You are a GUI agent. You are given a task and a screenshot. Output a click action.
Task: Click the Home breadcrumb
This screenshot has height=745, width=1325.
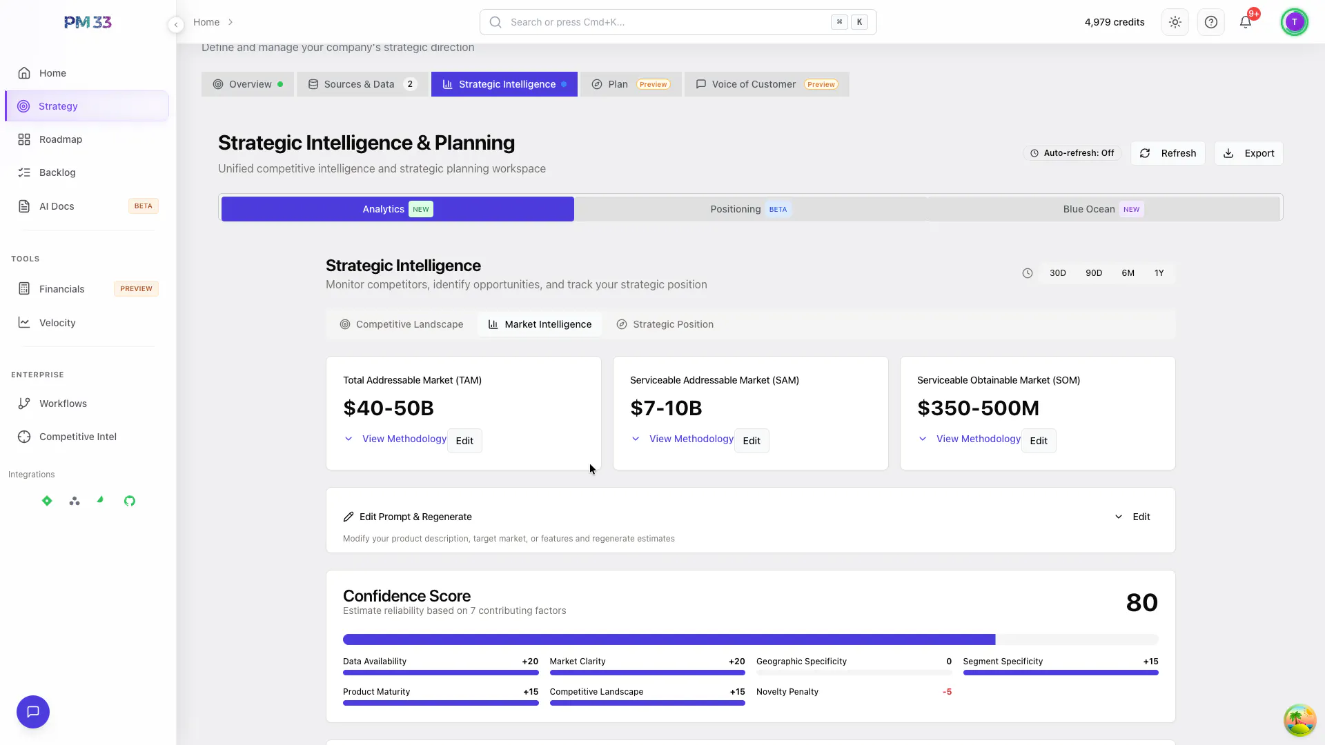(206, 22)
